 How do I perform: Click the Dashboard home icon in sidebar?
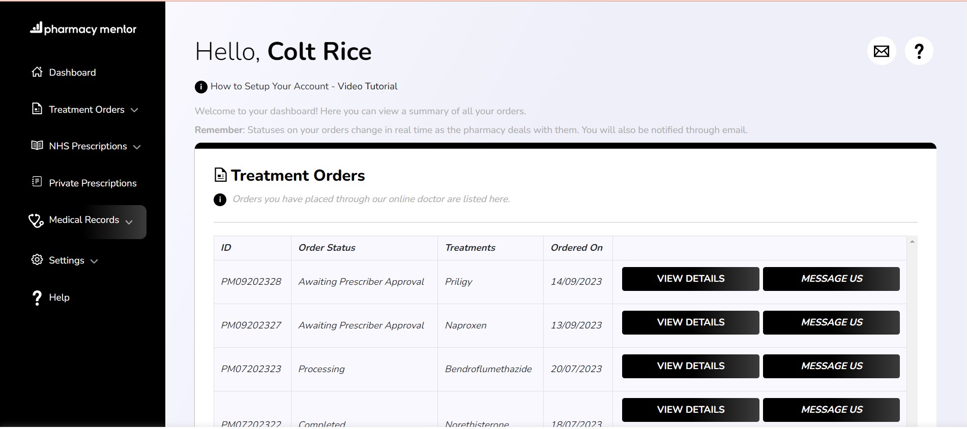coord(37,72)
